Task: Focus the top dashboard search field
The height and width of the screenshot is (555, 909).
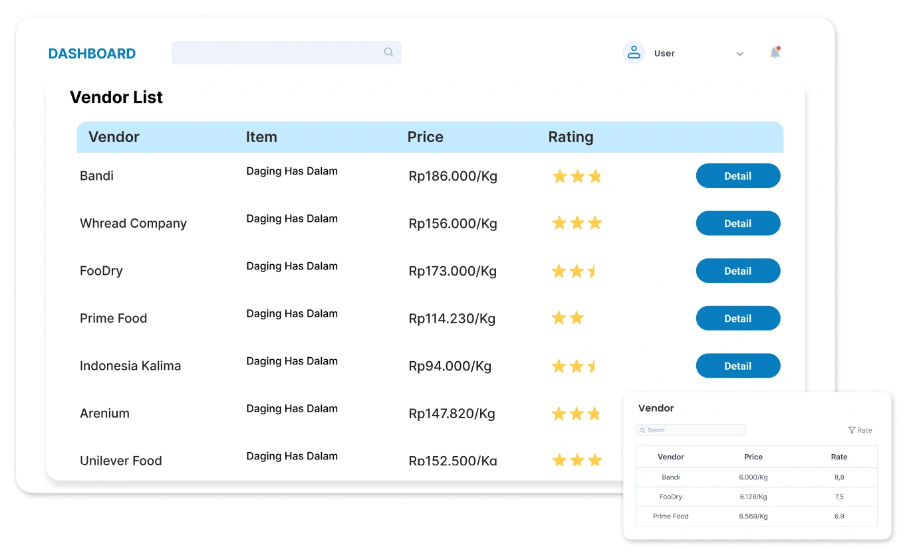Action: click(279, 53)
